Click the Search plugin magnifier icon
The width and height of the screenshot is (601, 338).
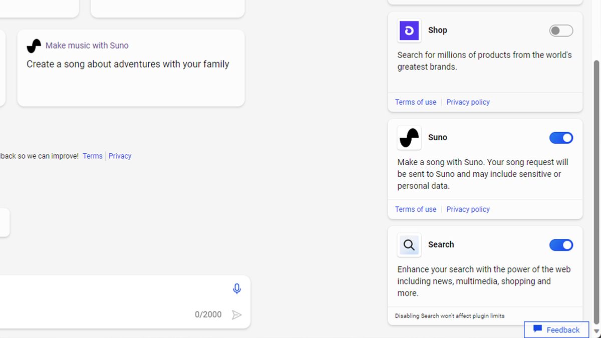(x=409, y=245)
